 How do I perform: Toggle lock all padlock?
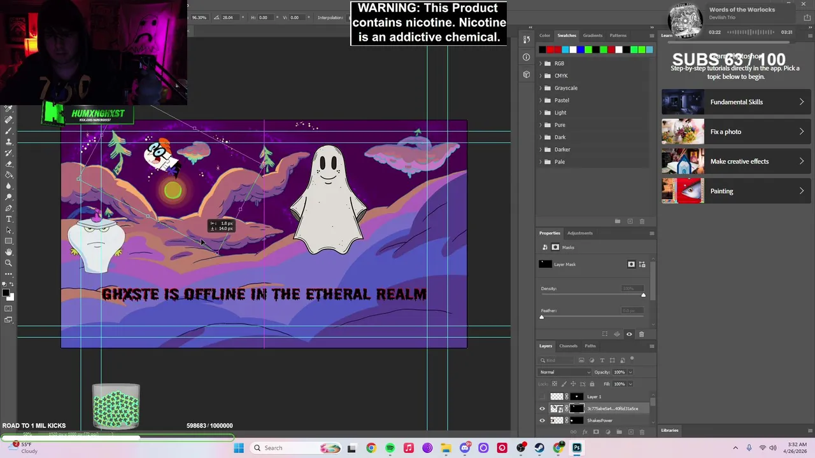(x=592, y=384)
